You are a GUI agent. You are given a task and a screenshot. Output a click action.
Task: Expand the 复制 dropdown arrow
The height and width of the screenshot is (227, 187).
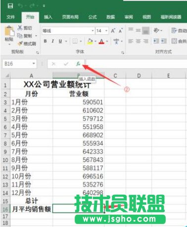(x=36, y=36)
